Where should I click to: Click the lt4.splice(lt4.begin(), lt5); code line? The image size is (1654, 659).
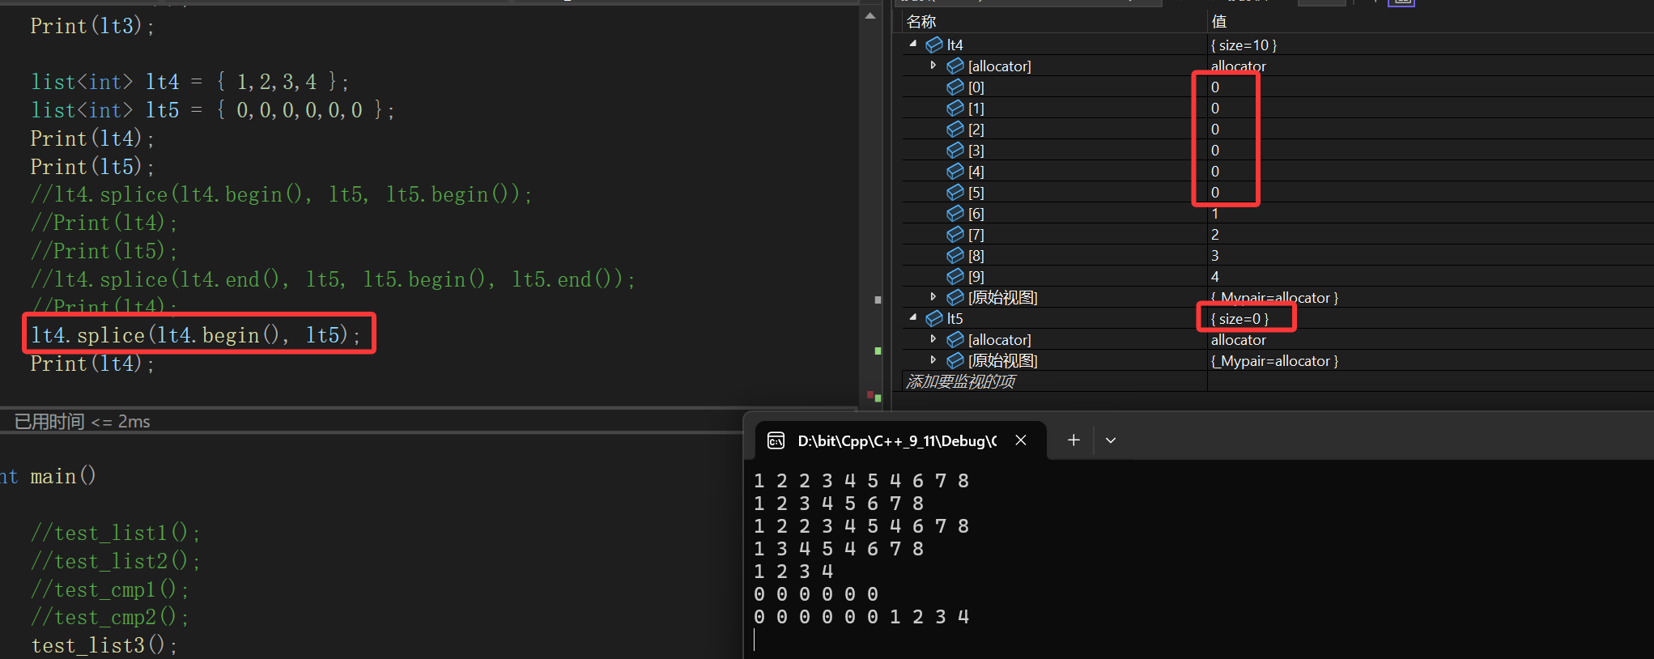pyautogui.click(x=196, y=335)
